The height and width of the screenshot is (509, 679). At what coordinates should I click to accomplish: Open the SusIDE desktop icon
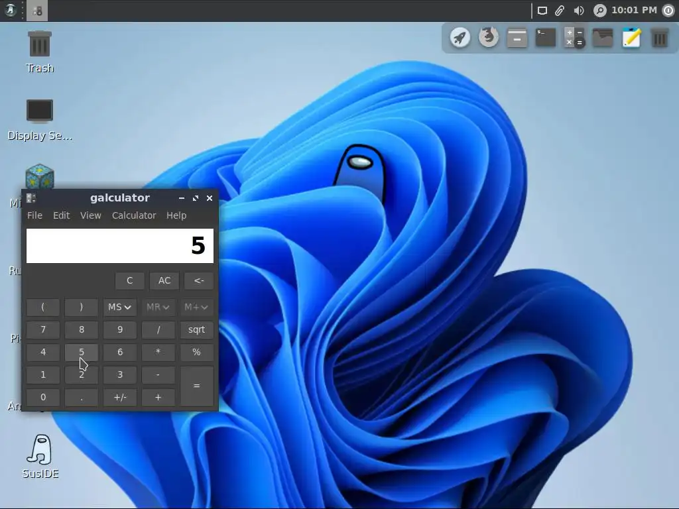point(40,457)
